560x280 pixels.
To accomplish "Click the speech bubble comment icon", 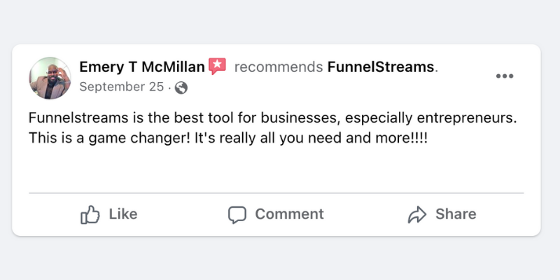I will pos(237,215).
